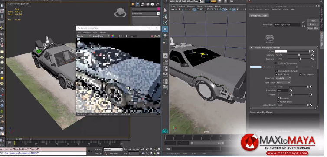Toggle Emit Specular checkbox
Viewport: 327px width, 157px height.
(x=301, y=74)
